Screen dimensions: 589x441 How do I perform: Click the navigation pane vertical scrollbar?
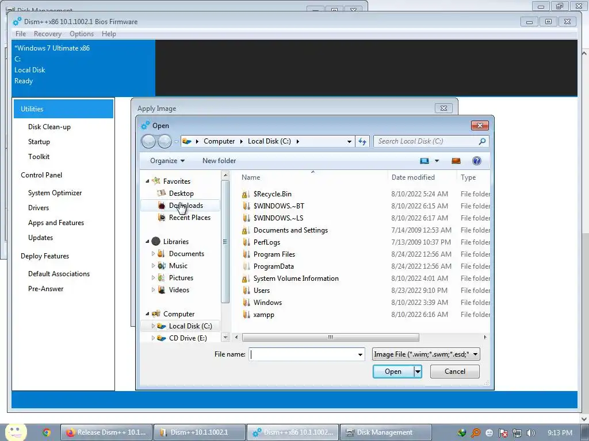pos(225,242)
